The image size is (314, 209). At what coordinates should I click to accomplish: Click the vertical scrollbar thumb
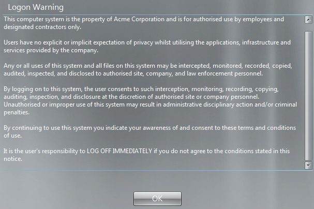pos(308,96)
